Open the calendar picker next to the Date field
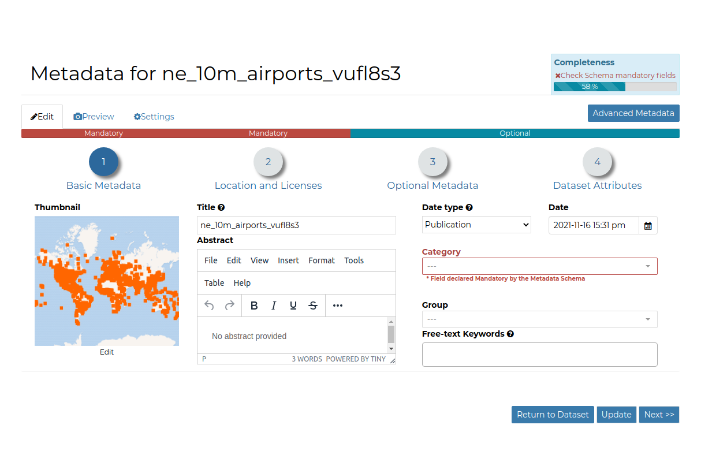 (x=648, y=225)
